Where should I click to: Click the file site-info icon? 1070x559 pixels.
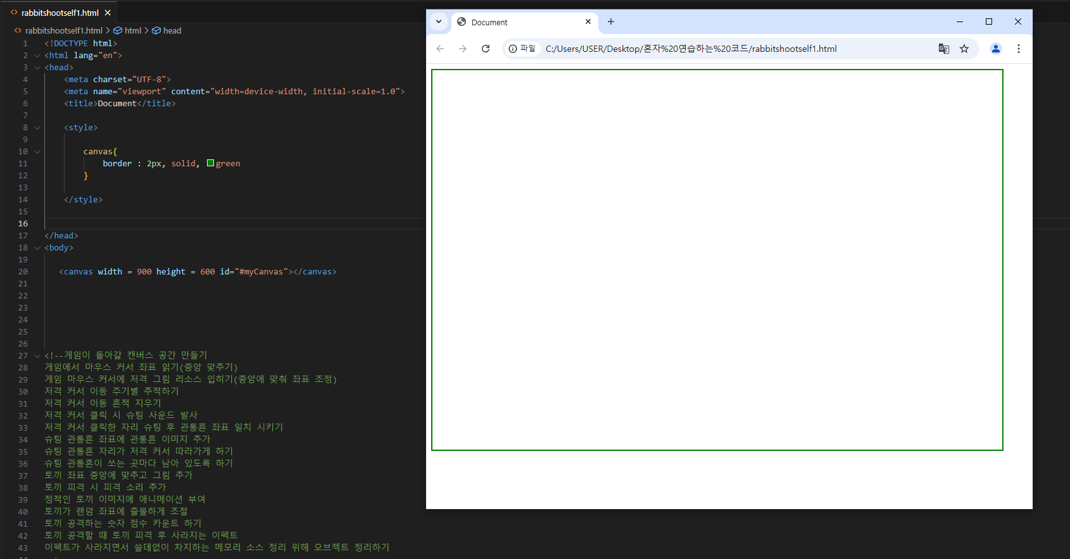point(522,49)
